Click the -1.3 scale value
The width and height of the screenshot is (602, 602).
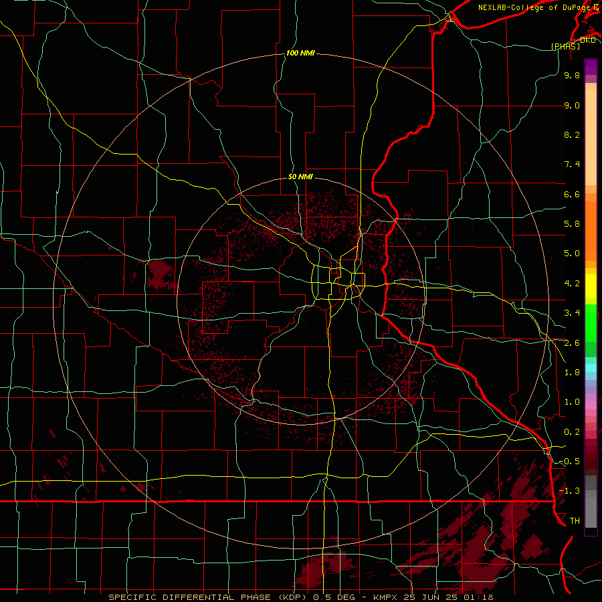point(569,491)
